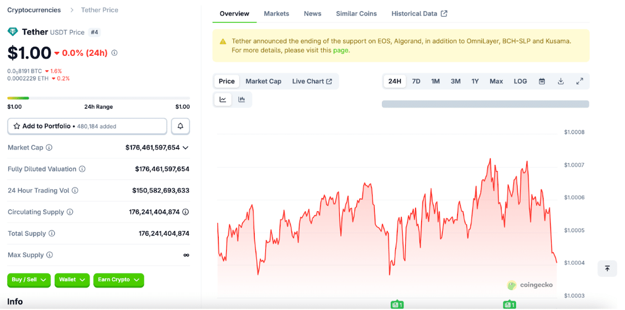Download chart data icon
The height and width of the screenshot is (310, 625).
click(x=560, y=82)
